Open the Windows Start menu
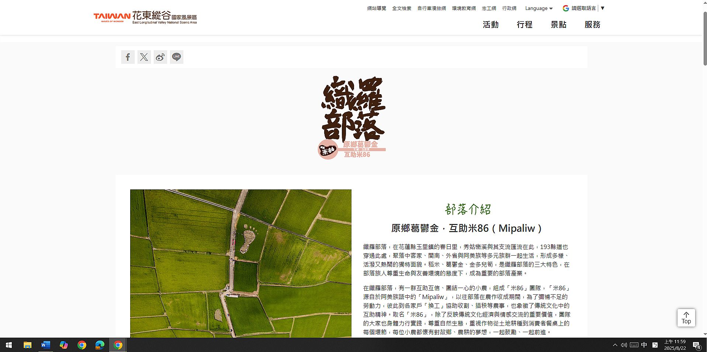 pos(9,345)
